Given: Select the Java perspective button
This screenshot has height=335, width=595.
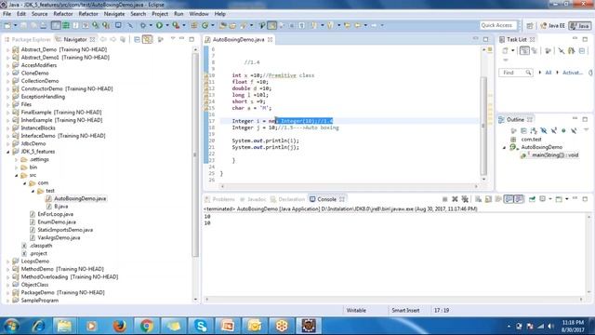Looking at the screenshot, I should (580, 25).
